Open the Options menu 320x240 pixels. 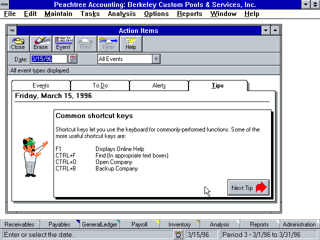coord(156,13)
